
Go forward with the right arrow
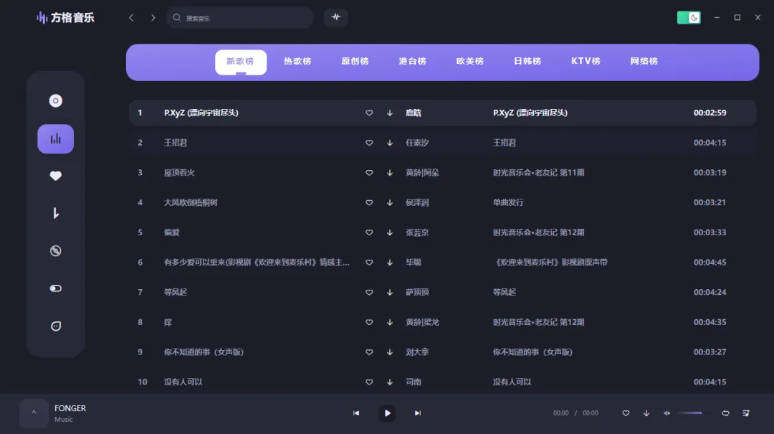coord(153,18)
